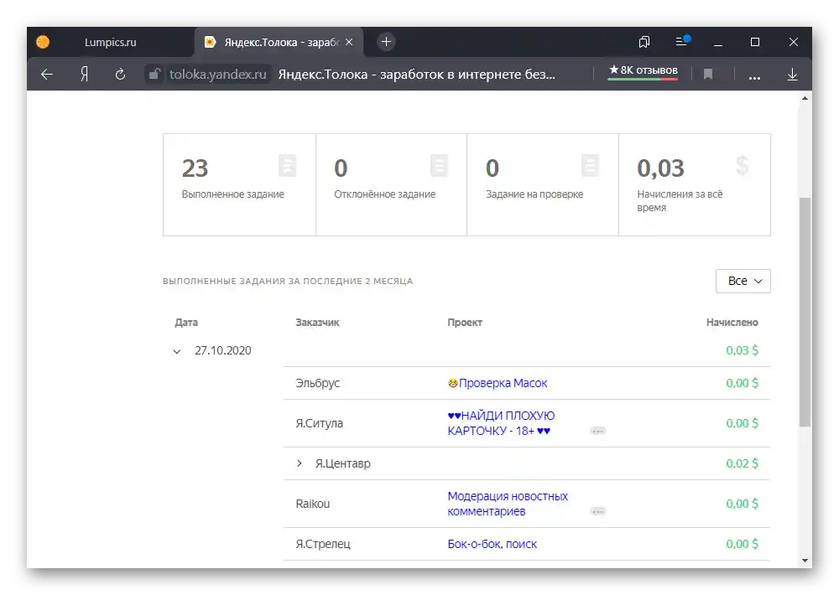Click the 23 completed tasks count
The width and height of the screenshot is (839, 595).
tap(195, 168)
